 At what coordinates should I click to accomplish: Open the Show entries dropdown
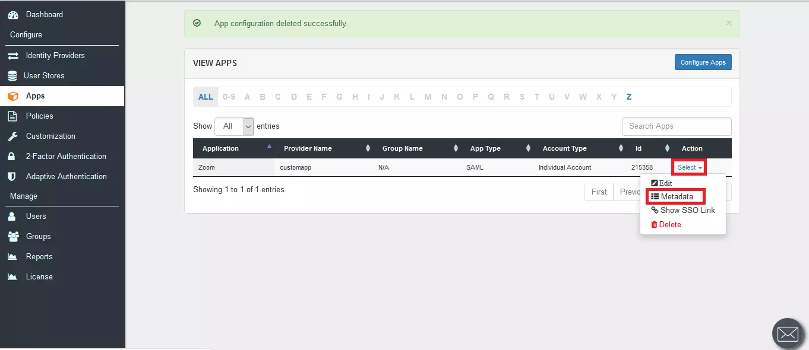tap(234, 126)
